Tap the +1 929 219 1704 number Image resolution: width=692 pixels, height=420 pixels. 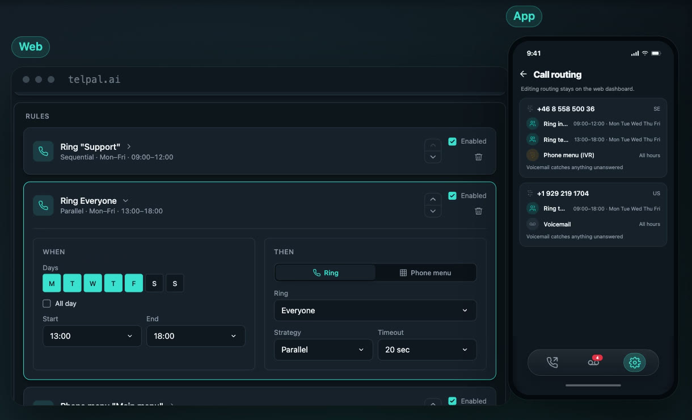point(563,194)
